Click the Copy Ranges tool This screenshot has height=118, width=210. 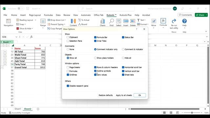click(x=55, y=29)
